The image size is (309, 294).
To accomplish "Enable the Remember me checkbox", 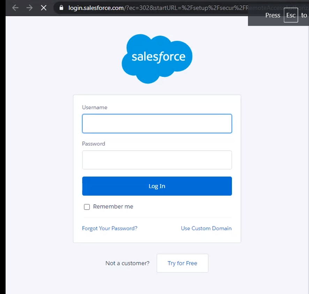I will tap(87, 207).
